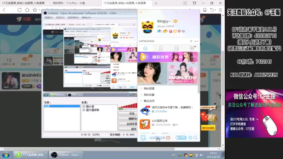Screen dimensions: 283x159
Task: Click the 设定 button in OBS
Action: 128,113
